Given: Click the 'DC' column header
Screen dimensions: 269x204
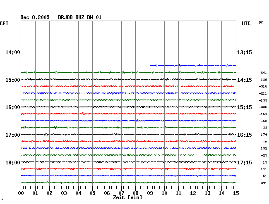Looking at the screenshot, I should coord(261,22).
